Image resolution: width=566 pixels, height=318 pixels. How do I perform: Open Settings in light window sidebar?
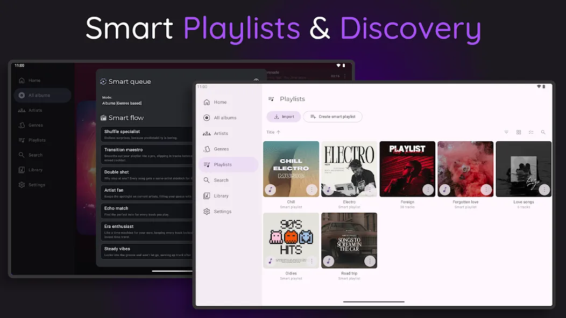pos(228,212)
